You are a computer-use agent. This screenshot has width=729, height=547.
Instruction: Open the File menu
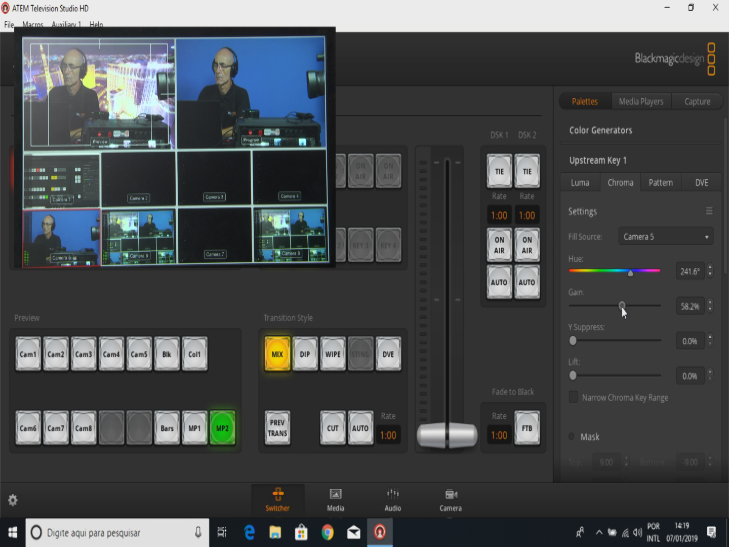[x=9, y=24]
